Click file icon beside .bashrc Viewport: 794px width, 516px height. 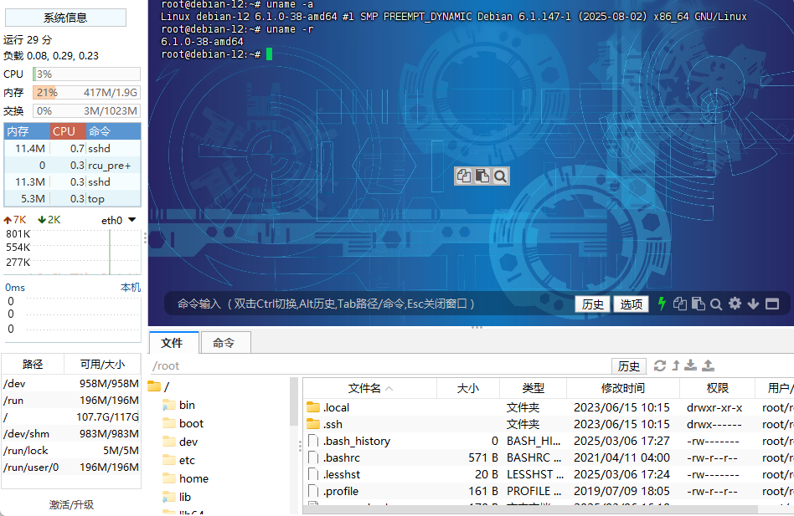coord(313,457)
